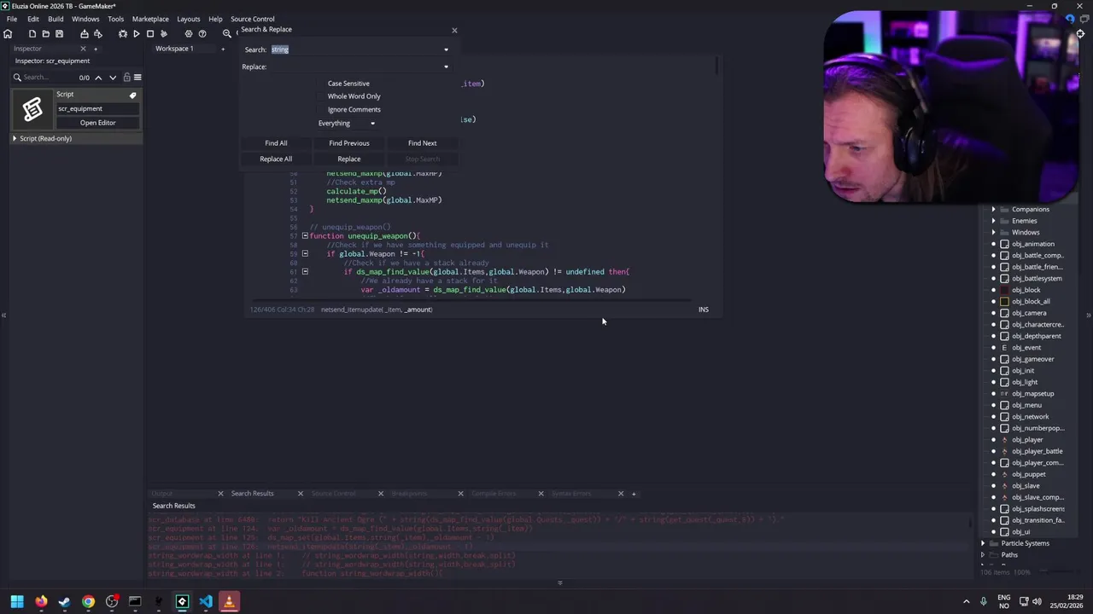Open VLC media player from the taskbar

tap(228, 602)
